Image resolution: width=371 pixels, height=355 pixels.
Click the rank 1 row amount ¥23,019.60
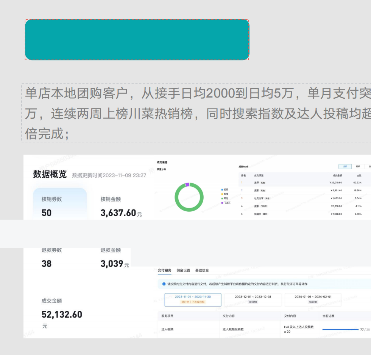335,183
